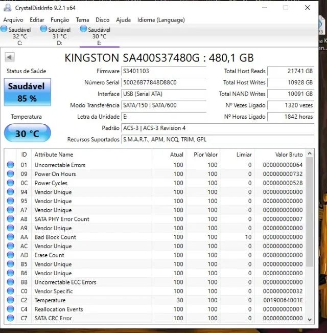The height and width of the screenshot is (333, 327).
Task: Click raw value 000000000732 for Power On Hours
Action: tap(283, 174)
